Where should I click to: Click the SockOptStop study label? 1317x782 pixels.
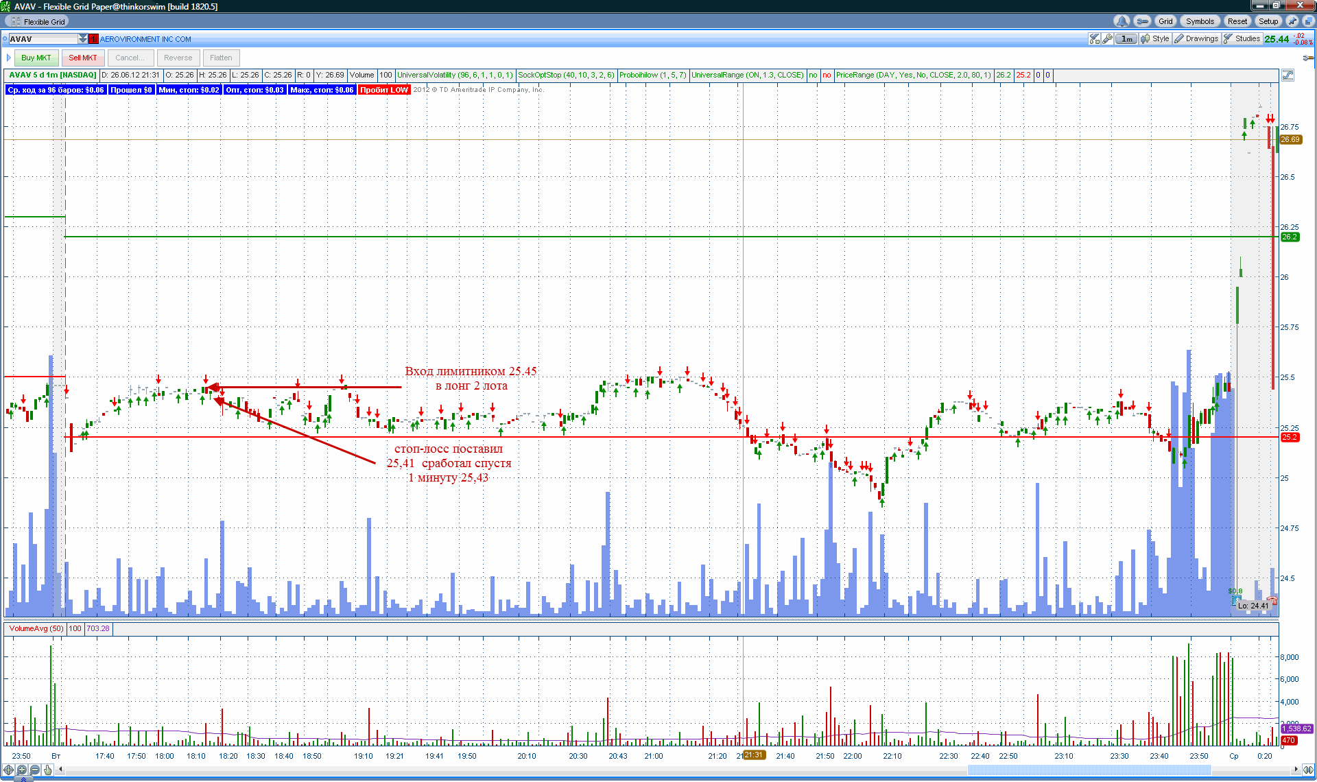click(566, 75)
